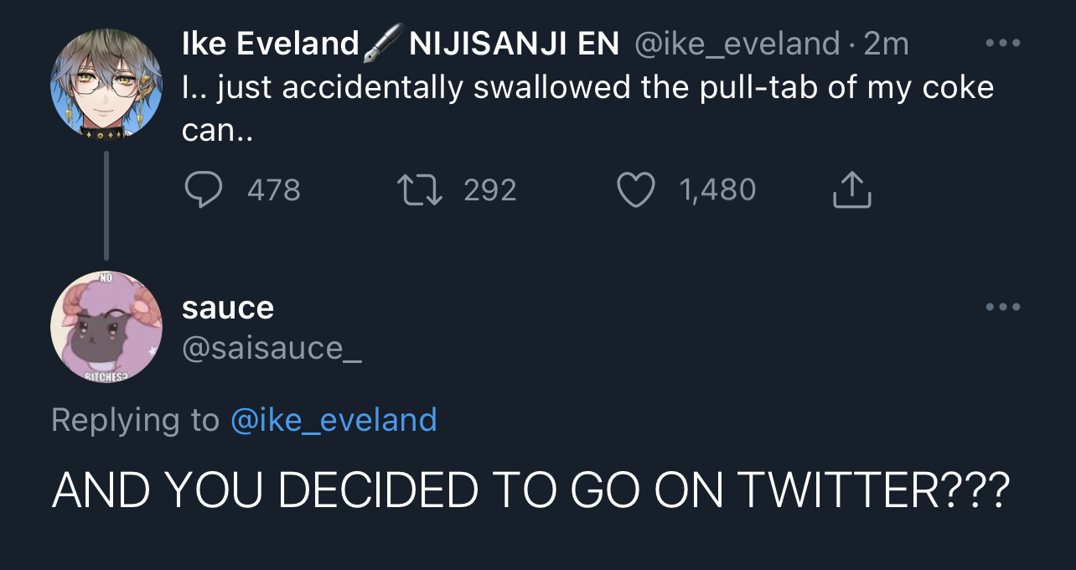Click the NIJISANJI EN text in name
The height and width of the screenshot is (570, 1076).
tap(514, 44)
